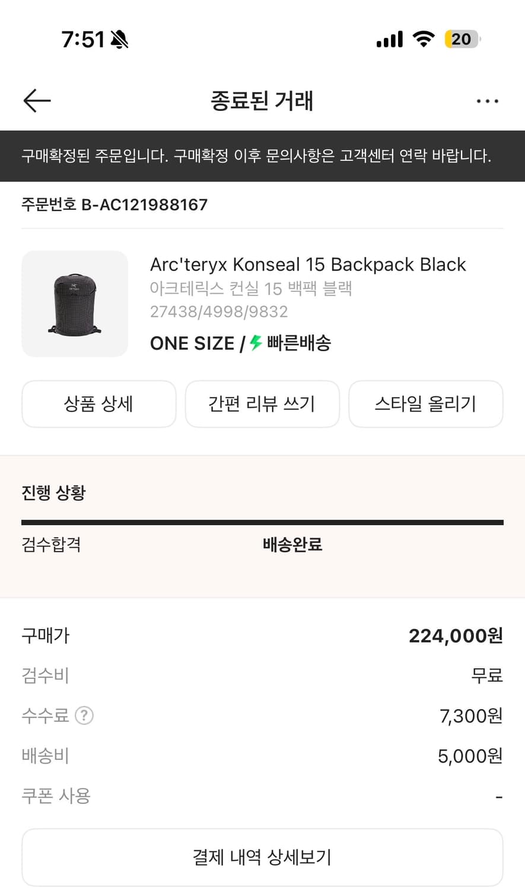Tap the 배송완료 progress status

click(x=292, y=544)
